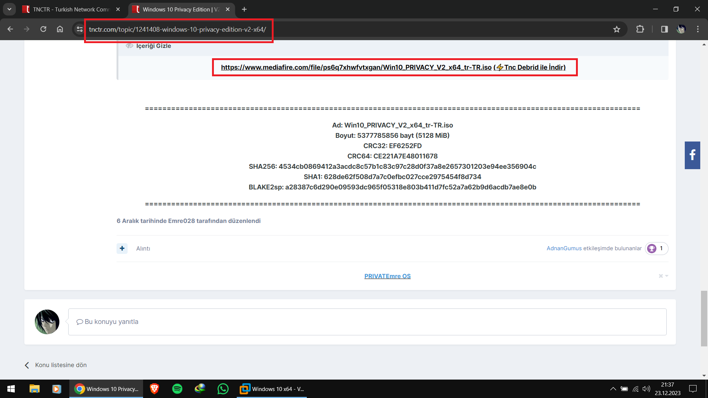Click the page vertical scrollbar thumb
This screenshot has height=398, width=708.
(704, 319)
